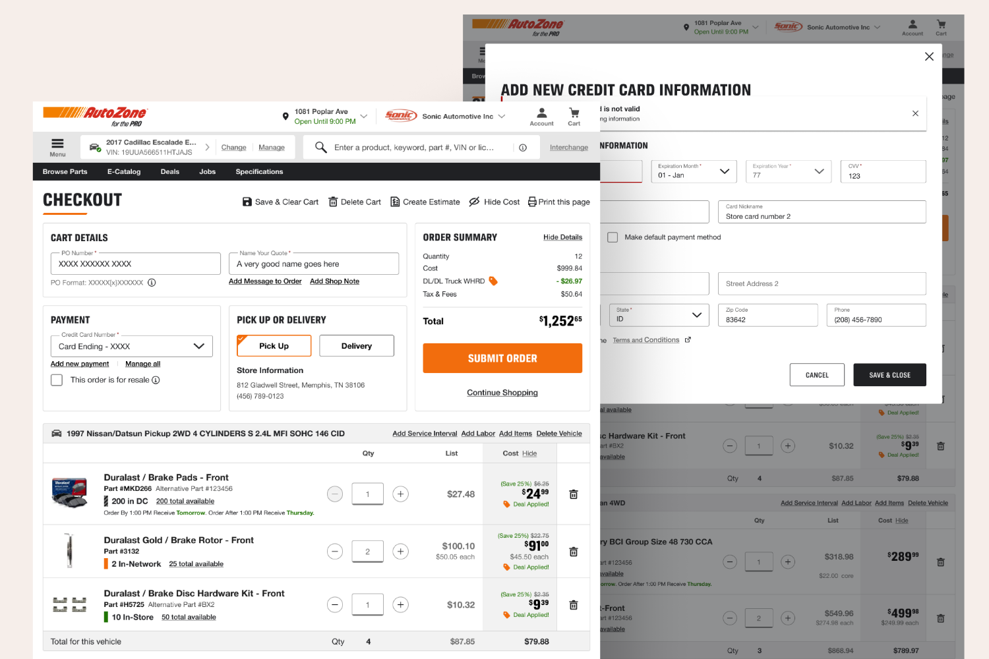Click Zip Code field in card dialog
The height and width of the screenshot is (659, 989).
pyautogui.click(x=767, y=315)
